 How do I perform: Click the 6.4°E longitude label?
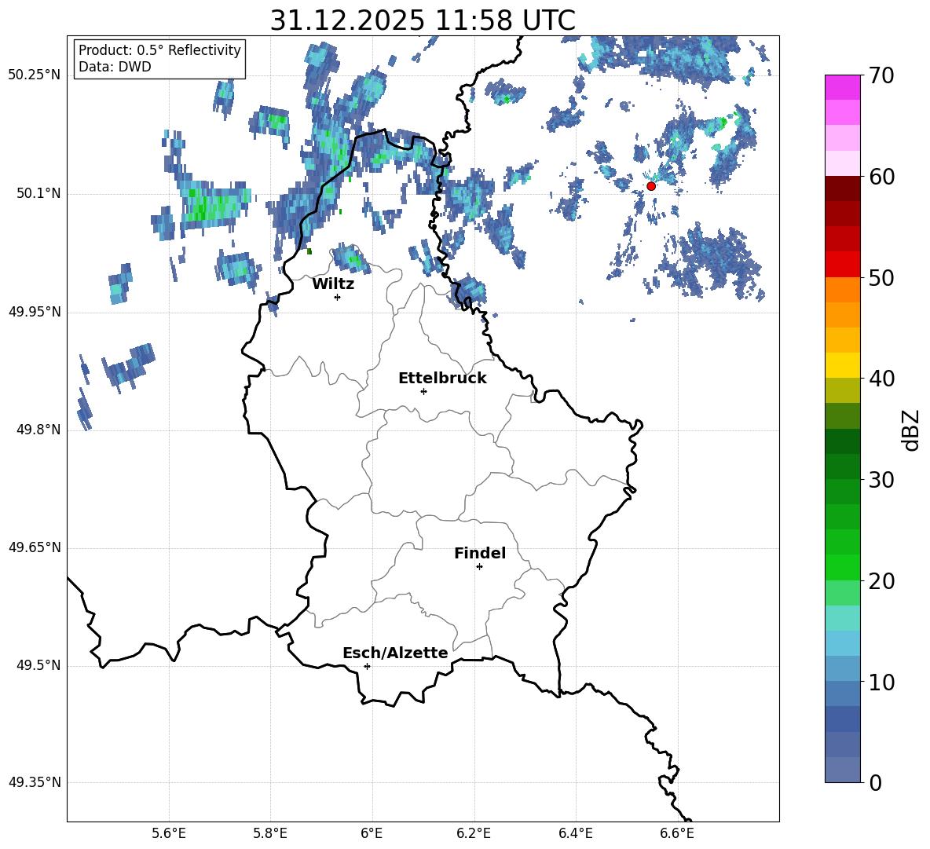(575, 834)
